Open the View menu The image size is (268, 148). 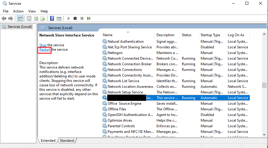(x=32, y=11)
